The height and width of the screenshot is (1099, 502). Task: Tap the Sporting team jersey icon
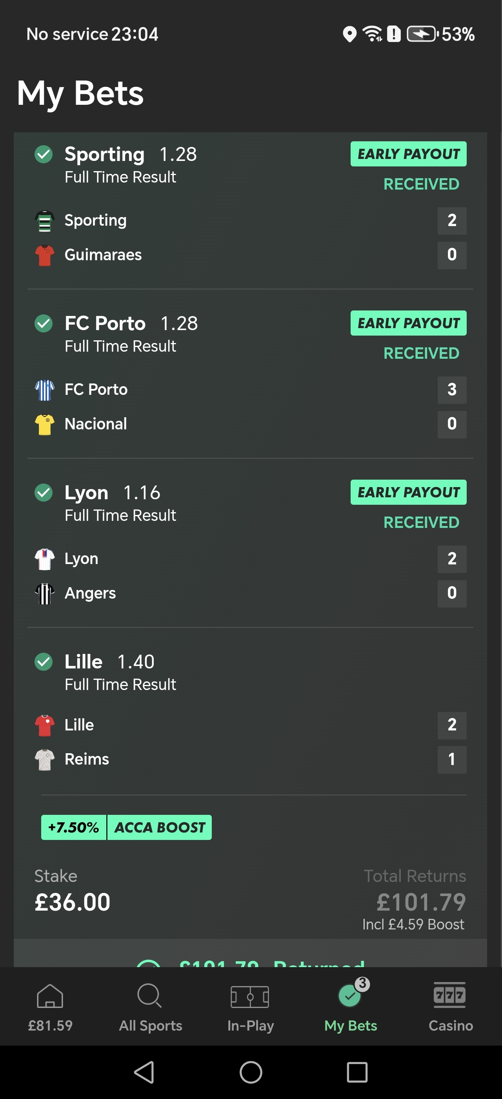tap(44, 221)
